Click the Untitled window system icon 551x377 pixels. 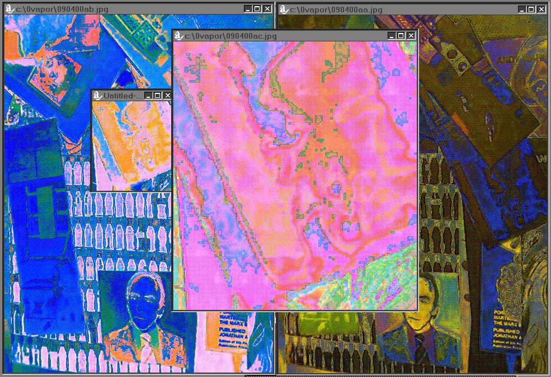(x=98, y=96)
